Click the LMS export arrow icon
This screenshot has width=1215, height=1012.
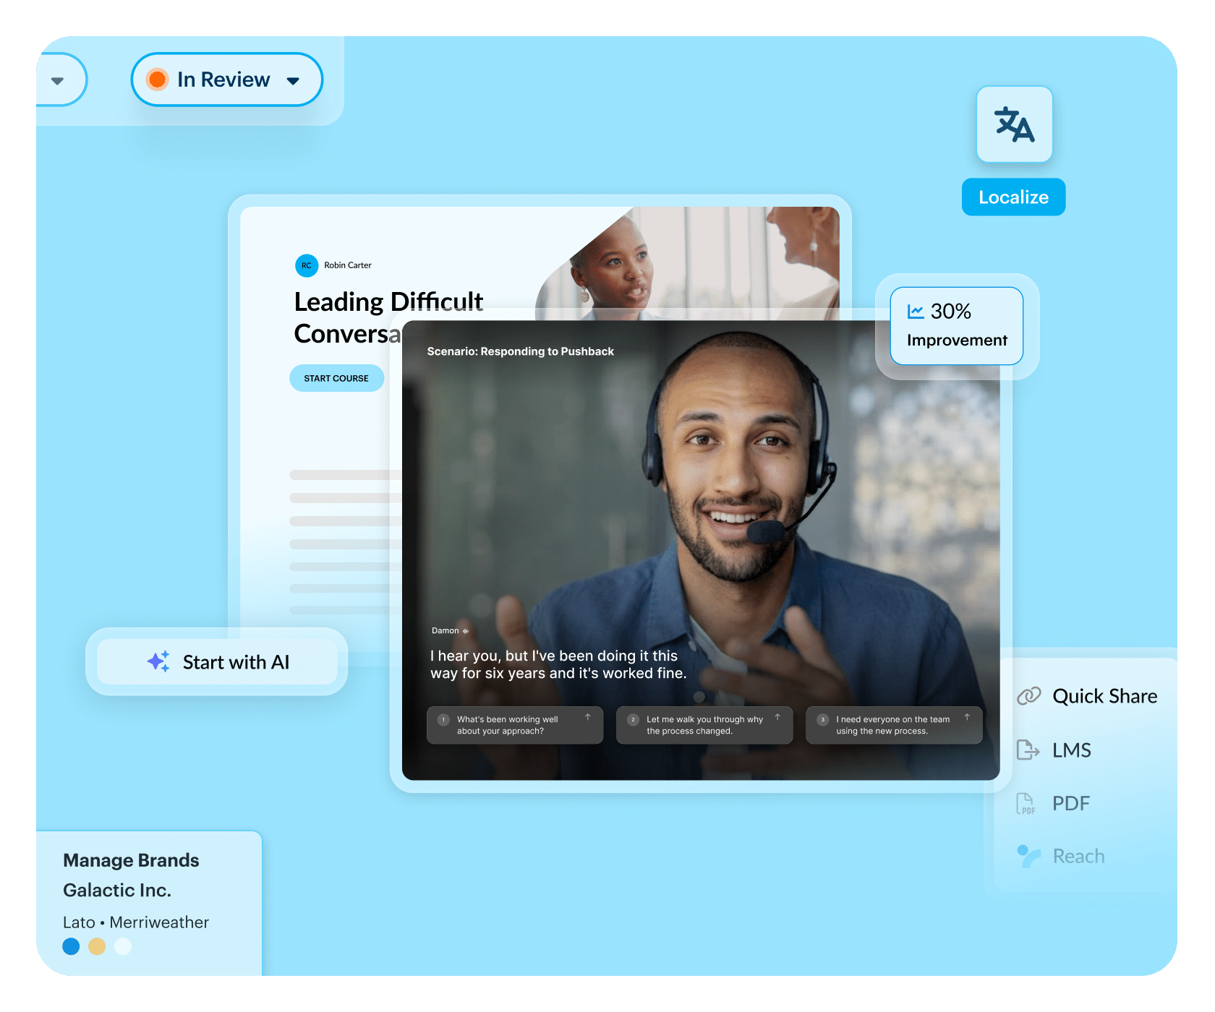[1028, 750]
